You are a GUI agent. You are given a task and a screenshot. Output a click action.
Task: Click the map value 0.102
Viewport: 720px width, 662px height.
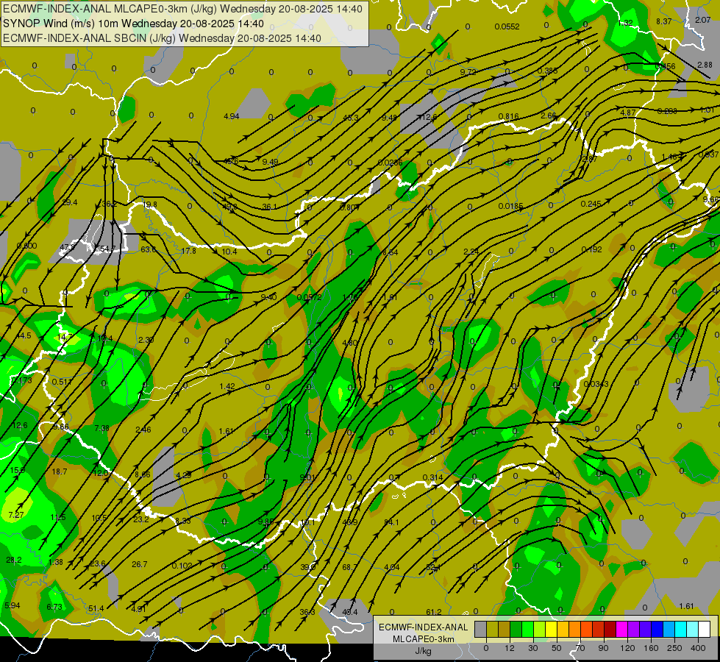click(182, 566)
